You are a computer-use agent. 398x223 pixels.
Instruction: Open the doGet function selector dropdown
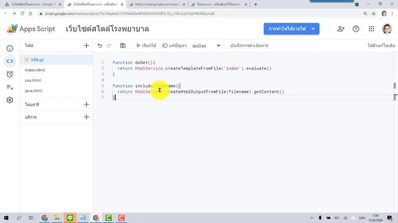(x=206, y=46)
